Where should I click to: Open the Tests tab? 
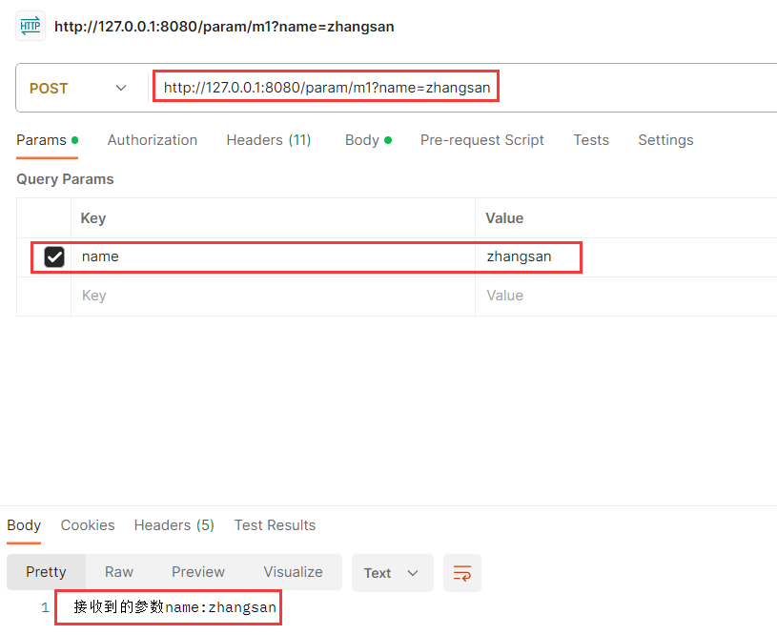(591, 140)
